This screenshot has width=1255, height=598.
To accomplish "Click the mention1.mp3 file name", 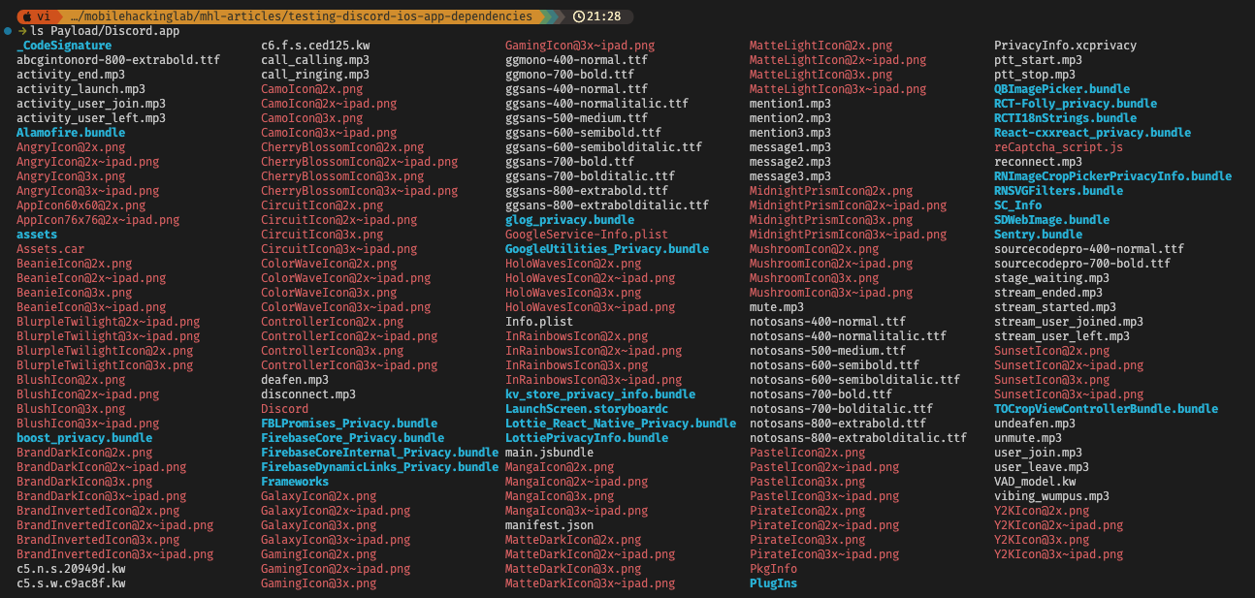I will [790, 104].
